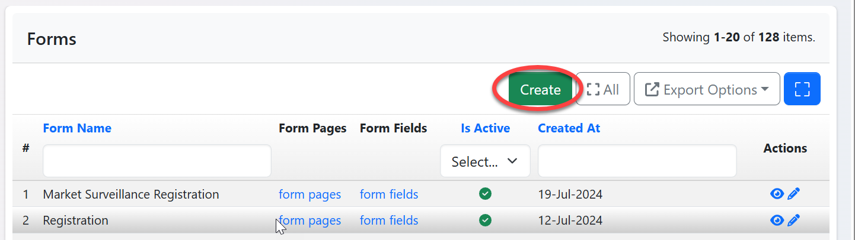Open form pages for Market Surveillance Registration
855x240 pixels.
tap(310, 194)
